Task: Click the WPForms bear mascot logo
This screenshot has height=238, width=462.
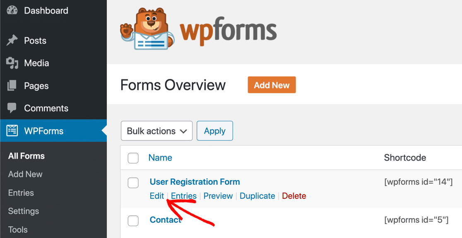Action: [x=147, y=30]
